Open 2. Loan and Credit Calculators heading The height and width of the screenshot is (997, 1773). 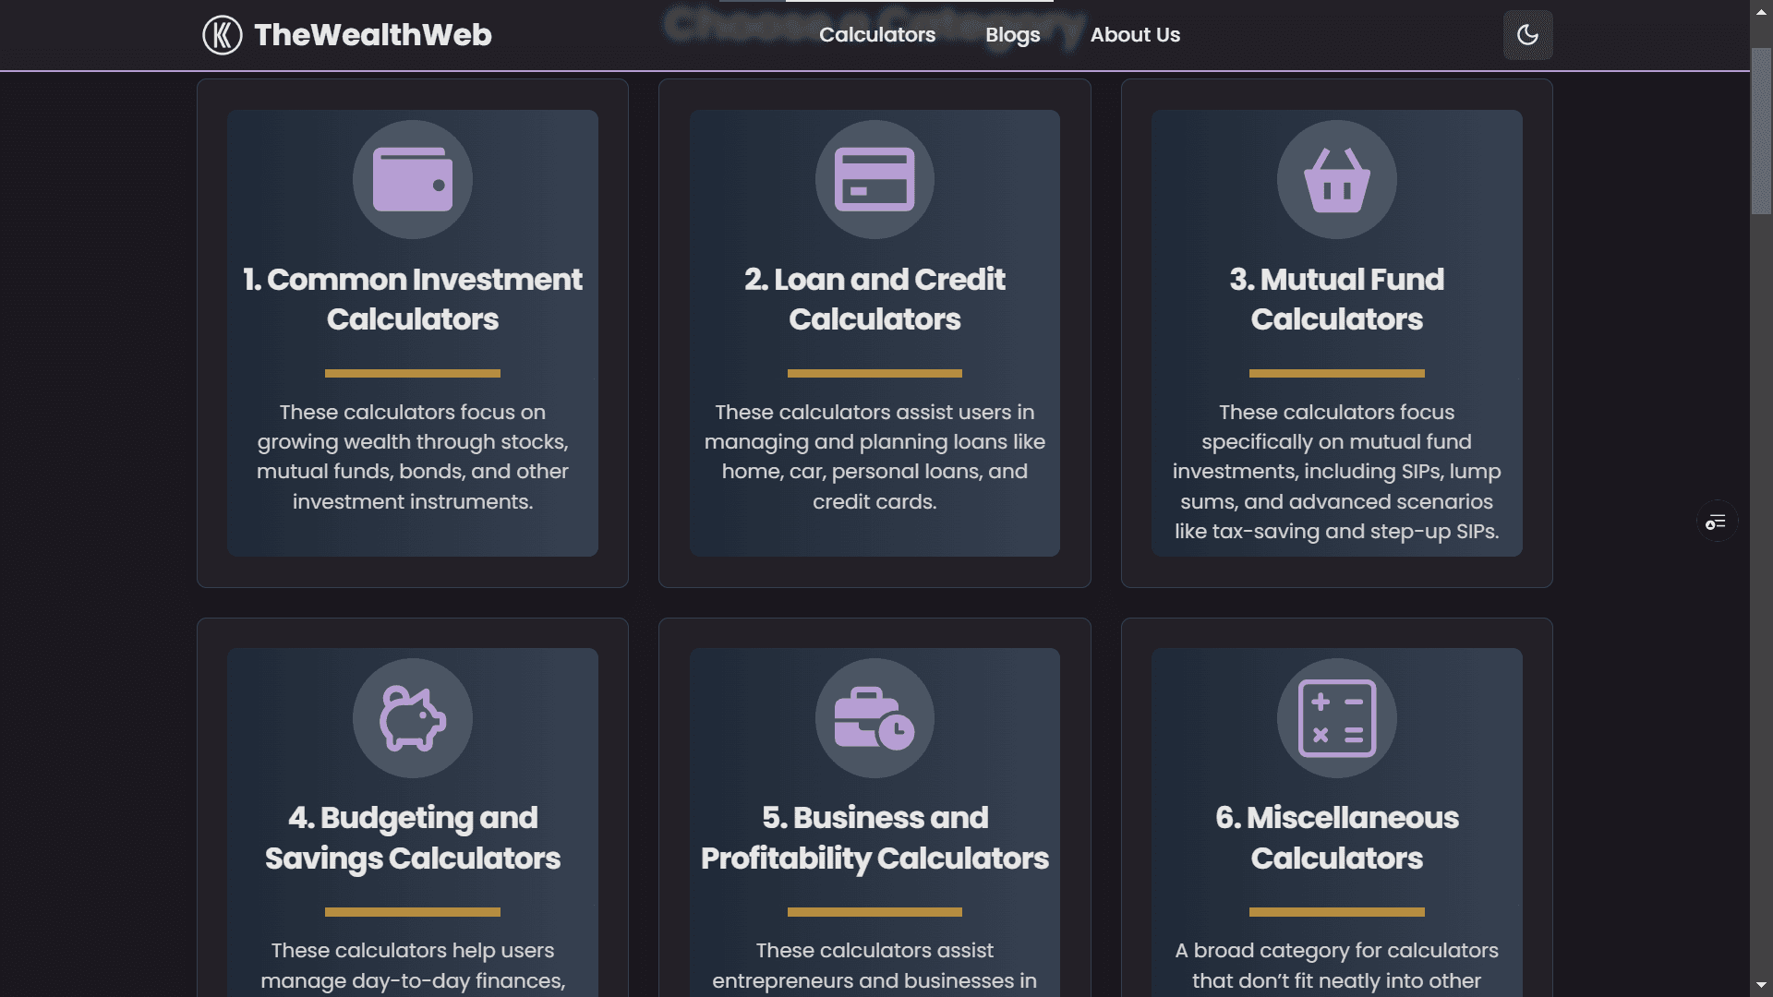pos(874,299)
